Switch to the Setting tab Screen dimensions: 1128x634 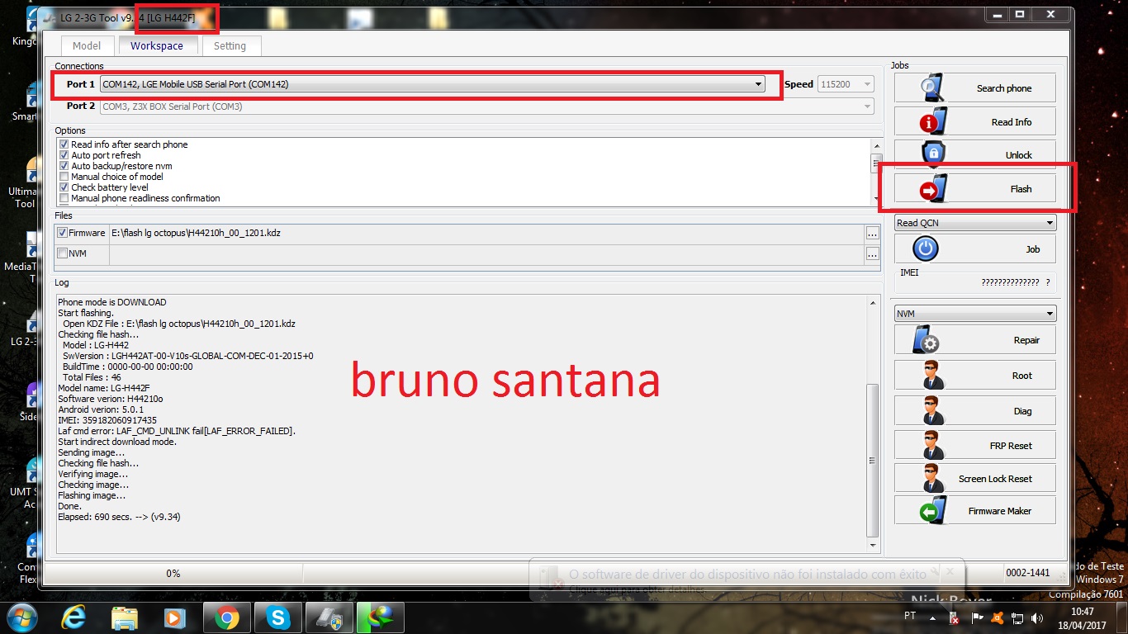pyautogui.click(x=230, y=46)
